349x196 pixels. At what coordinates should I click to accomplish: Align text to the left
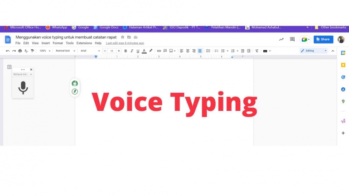(x=182, y=51)
